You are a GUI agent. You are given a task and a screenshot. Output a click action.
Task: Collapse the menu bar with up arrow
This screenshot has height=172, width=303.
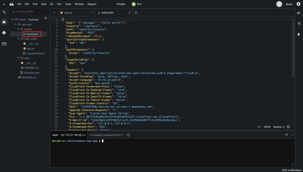(x=4, y=4)
